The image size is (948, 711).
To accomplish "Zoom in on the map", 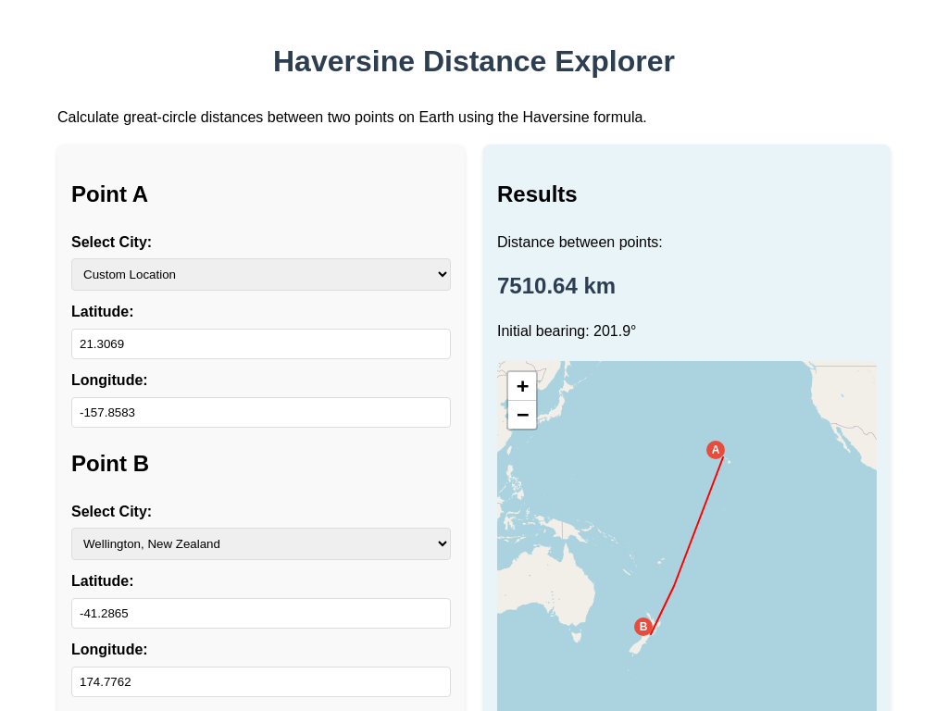I will pos(522,386).
